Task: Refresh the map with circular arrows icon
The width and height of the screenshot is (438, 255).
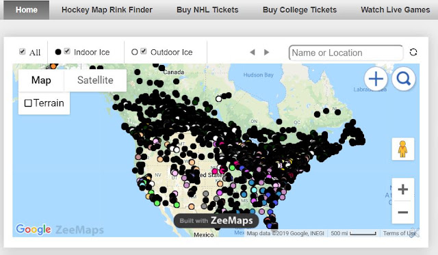Action: (x=413, y=52)
